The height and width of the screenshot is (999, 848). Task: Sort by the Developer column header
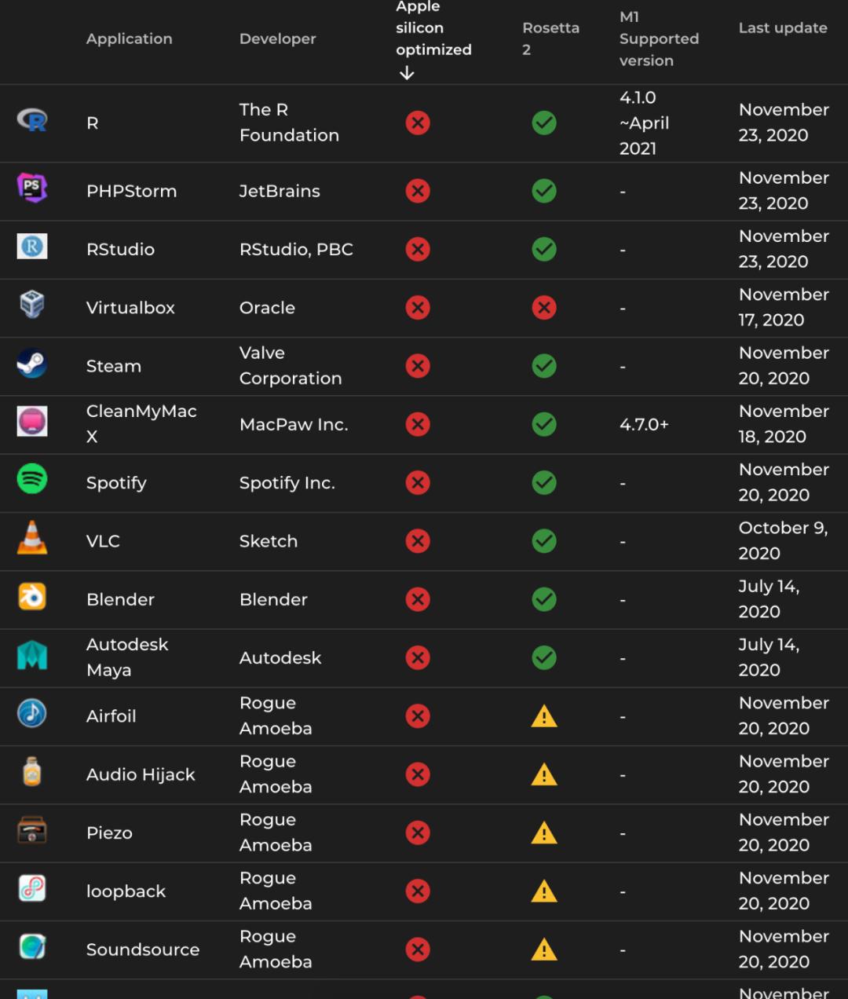277,38
